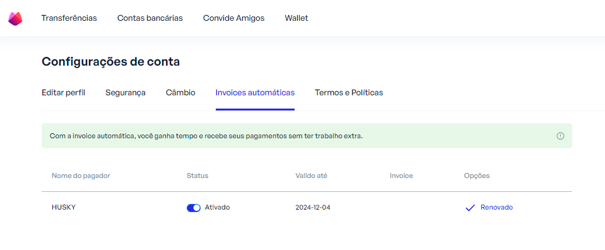Screen dimensions: 605x250
Task: Click the pink logo in top-left corner
Action: click(x=15, y=18)
